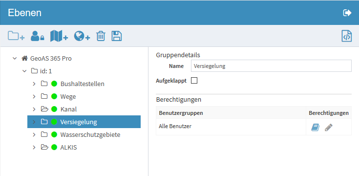
Task: Click the floppy disk save icon
Action: pos(117,36)
